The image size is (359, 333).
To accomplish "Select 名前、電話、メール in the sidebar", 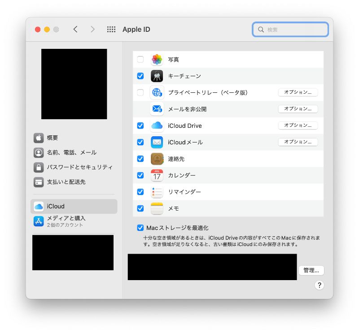I will 74,152.
